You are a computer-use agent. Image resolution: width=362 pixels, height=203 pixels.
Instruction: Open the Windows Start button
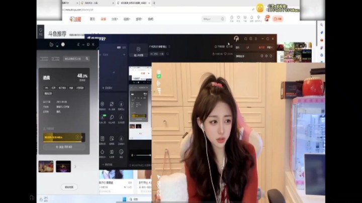coord(124,199)
